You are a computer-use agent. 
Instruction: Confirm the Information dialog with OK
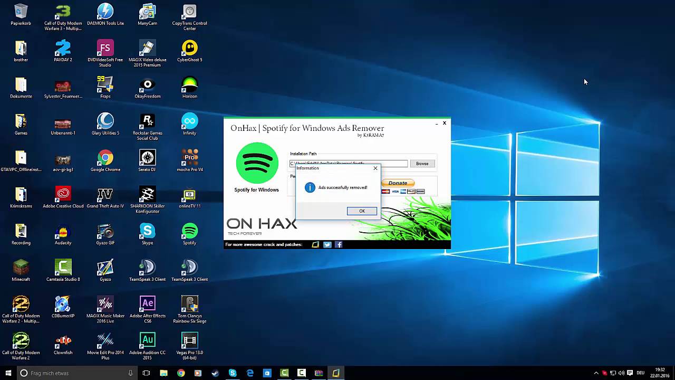pos(362,211)
